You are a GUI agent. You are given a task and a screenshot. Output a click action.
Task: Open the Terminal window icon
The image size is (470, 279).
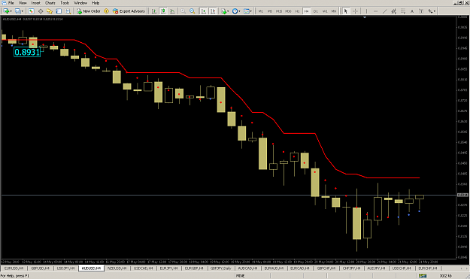59,11
